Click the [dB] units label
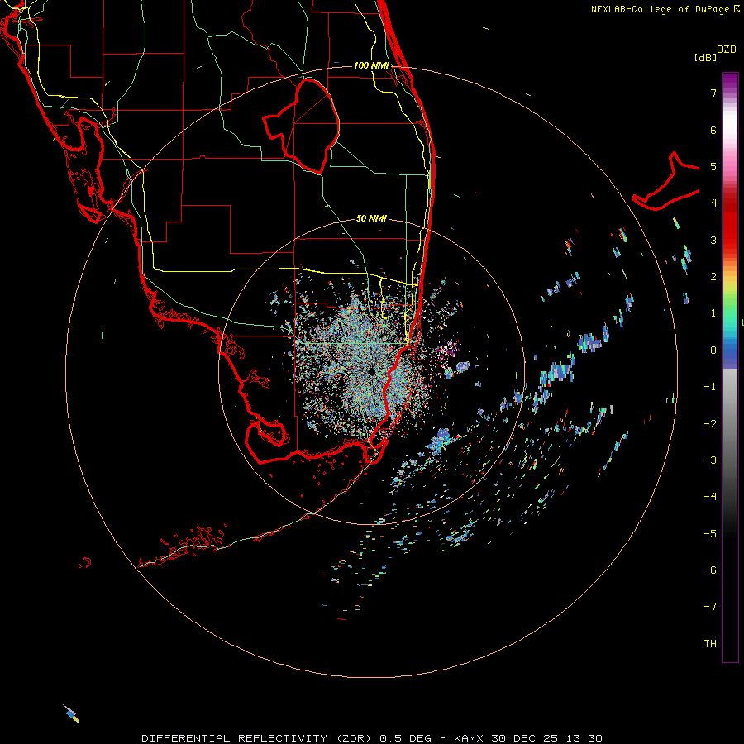The height and width of the screenshot is (744, 744). [x=705, y=57]
